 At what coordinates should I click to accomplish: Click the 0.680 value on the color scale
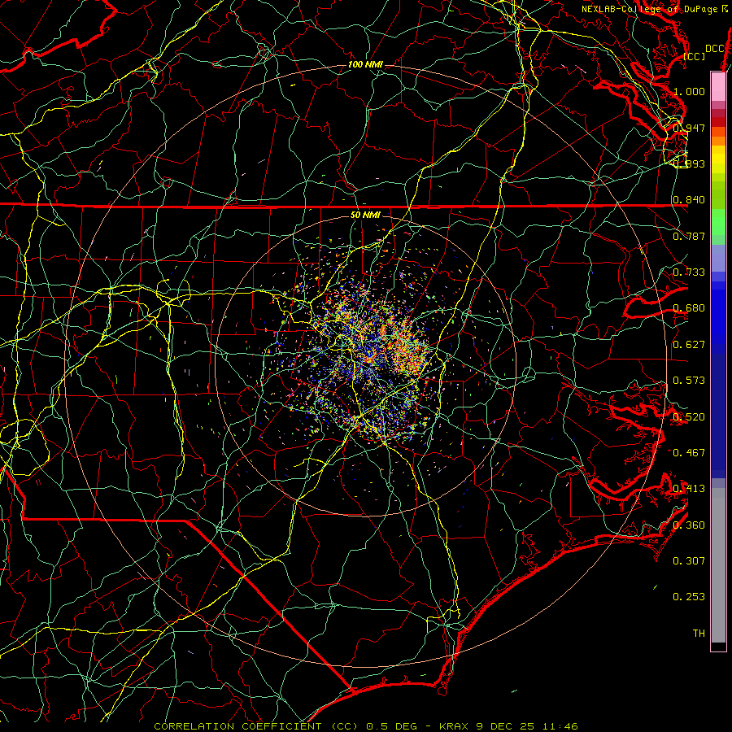click(x=689, y=308)
